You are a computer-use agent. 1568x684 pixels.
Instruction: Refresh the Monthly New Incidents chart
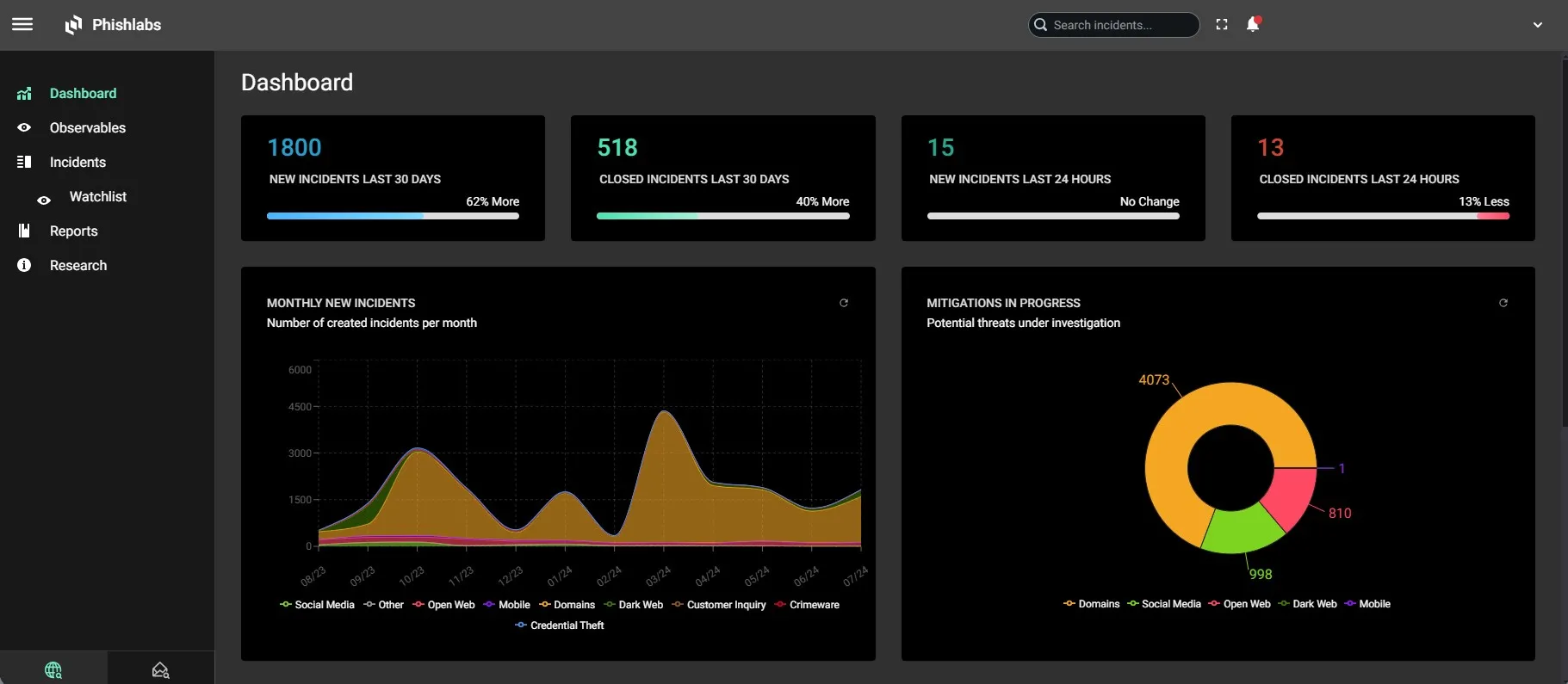pos(843,303)
